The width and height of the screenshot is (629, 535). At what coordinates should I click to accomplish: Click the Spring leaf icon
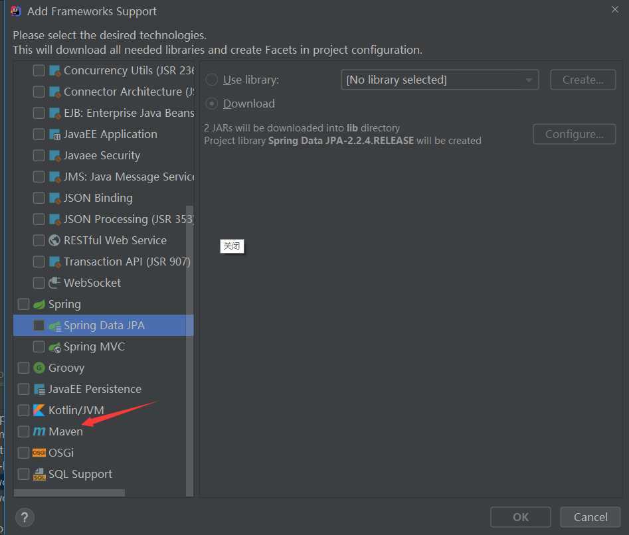pos(39,305)
